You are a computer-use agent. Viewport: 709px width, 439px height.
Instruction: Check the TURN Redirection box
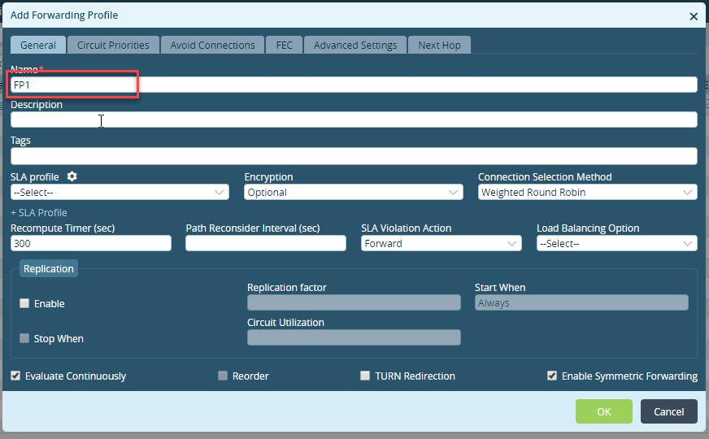pos(365,376)
